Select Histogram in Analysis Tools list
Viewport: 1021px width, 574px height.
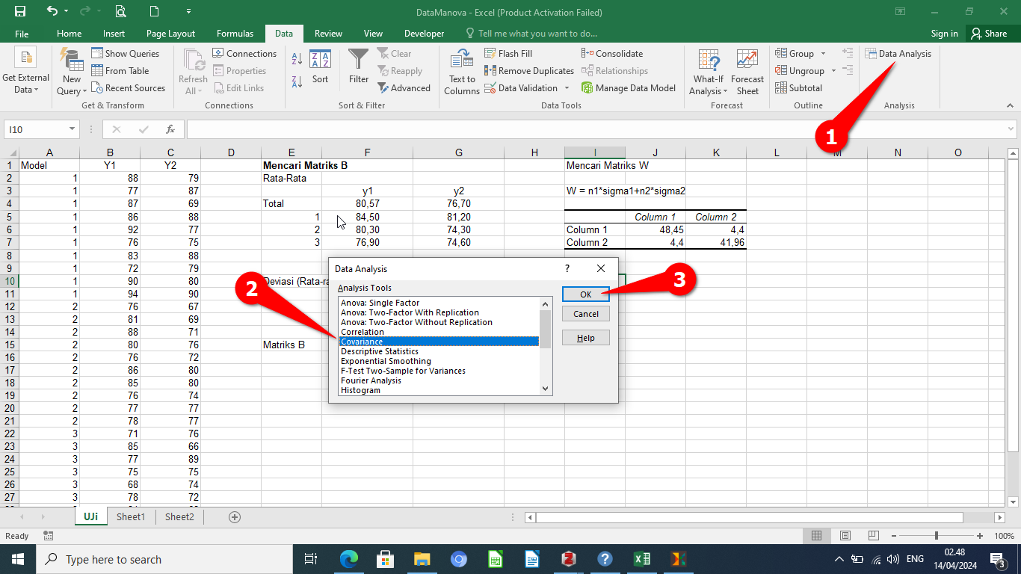[360, 390]
